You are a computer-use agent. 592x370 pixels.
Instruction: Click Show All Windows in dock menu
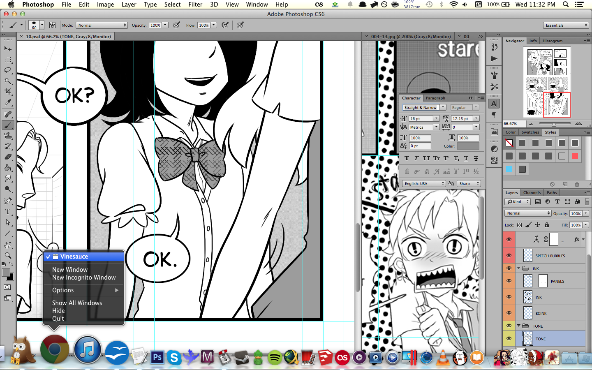pyautogui.click(x=77, y=303)
